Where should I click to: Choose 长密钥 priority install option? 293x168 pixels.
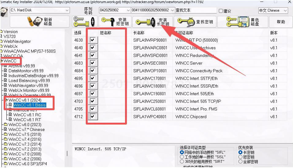240,152
